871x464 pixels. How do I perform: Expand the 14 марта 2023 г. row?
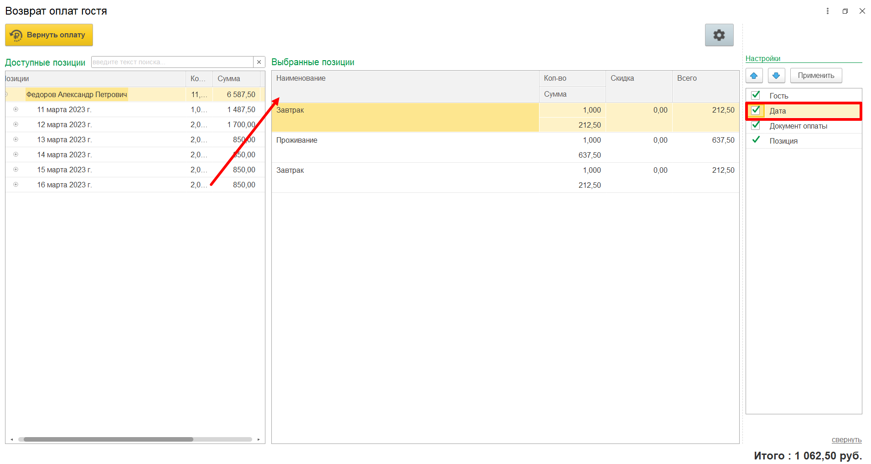(16, 155)
